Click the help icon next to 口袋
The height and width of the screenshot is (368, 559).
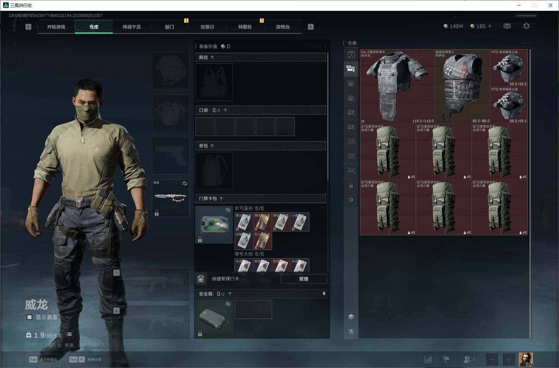point(225,110)
